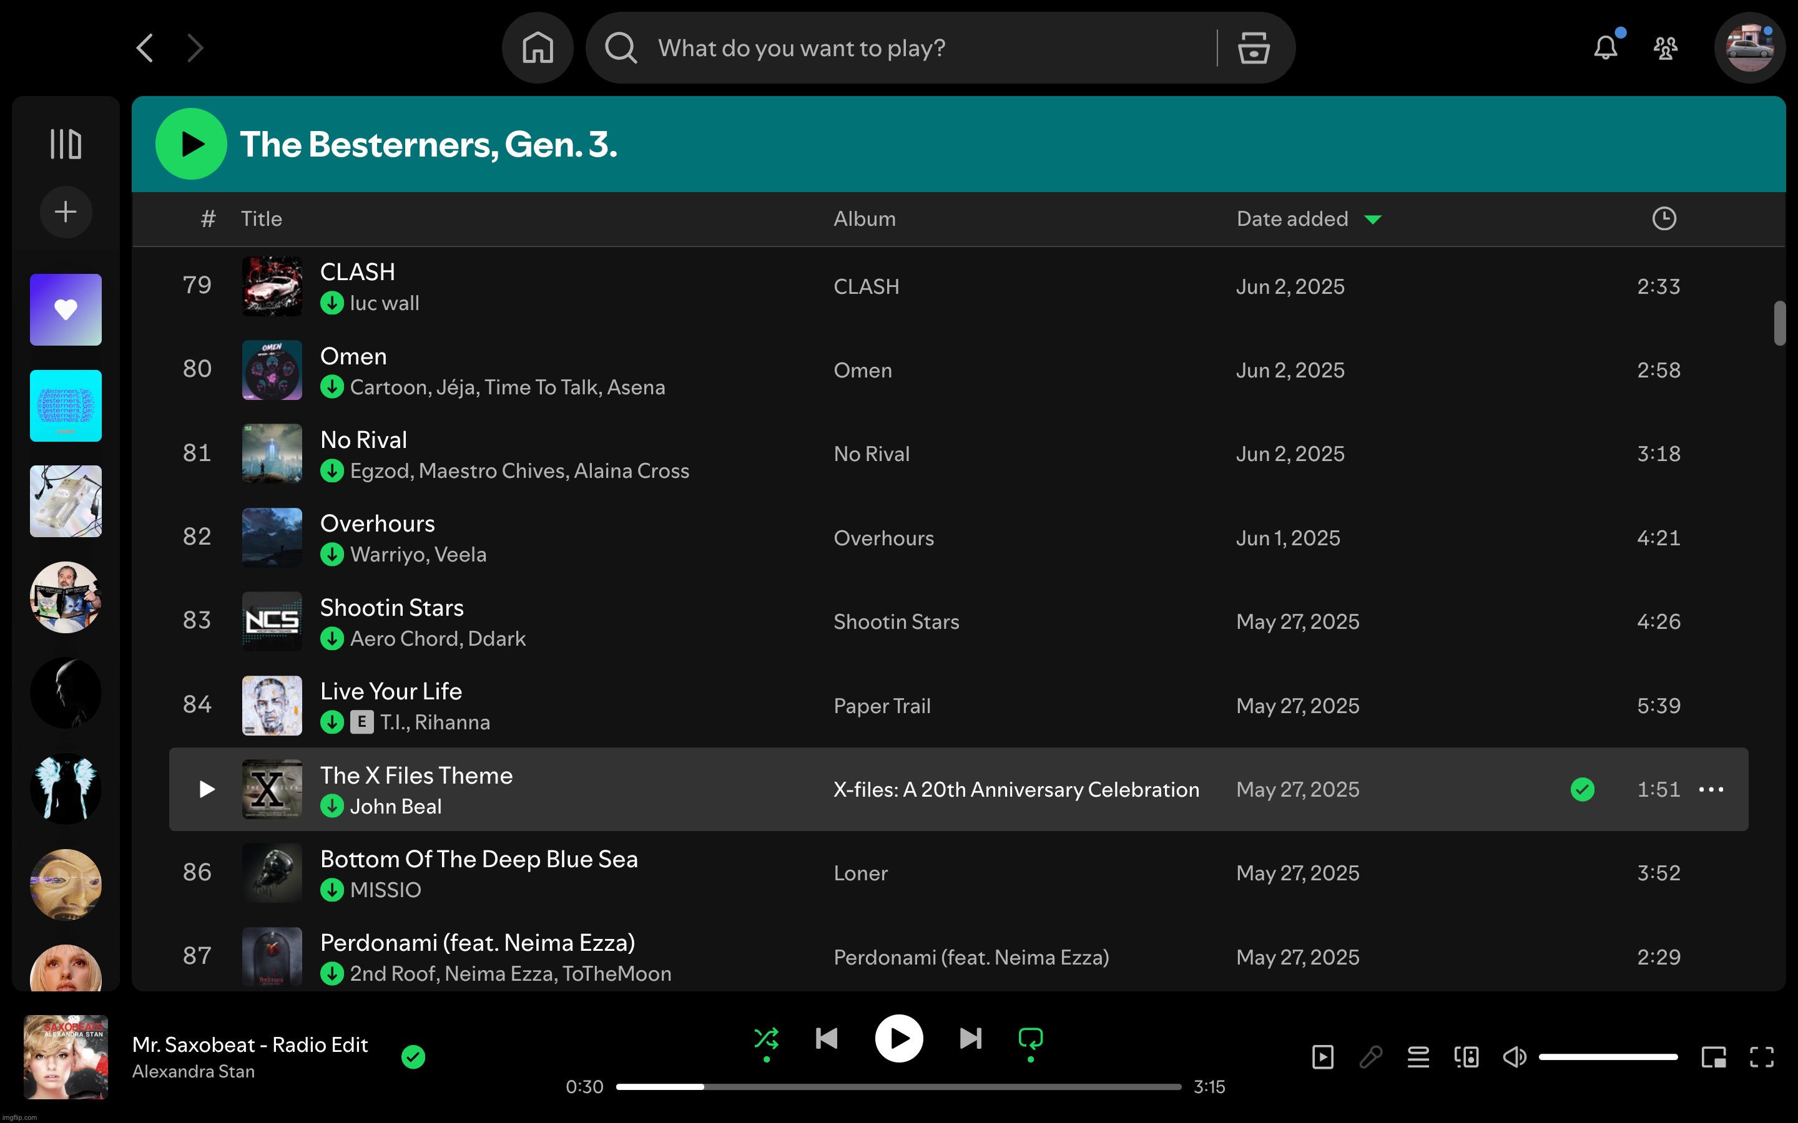The height and width of the screenshot is (1123, 1798).
Task: Enter full screen mode
Action: [1762, 1057]
